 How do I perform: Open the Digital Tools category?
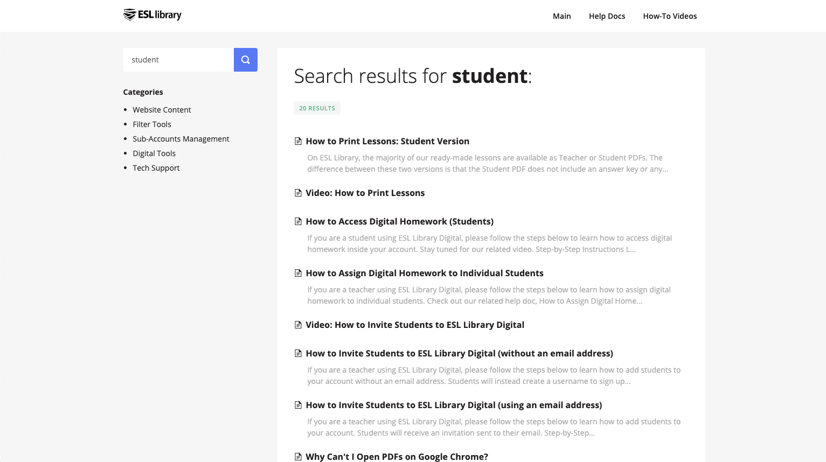[154, 153]
